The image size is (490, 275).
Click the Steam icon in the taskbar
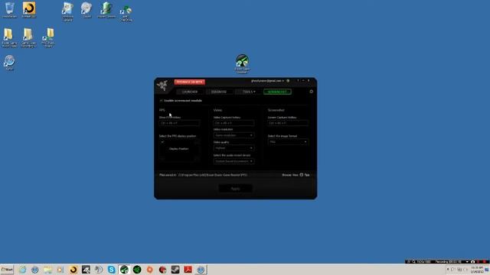click(x=175, y=270)
